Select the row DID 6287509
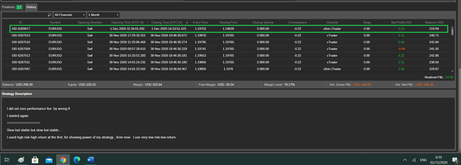The width and height of the screenshot is (461, 165). click(x=227, y=49)
